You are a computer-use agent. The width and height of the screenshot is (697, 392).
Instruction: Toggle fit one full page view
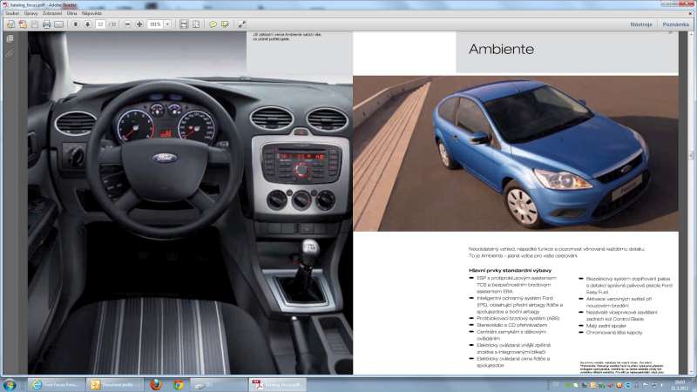tap(195, 24)
